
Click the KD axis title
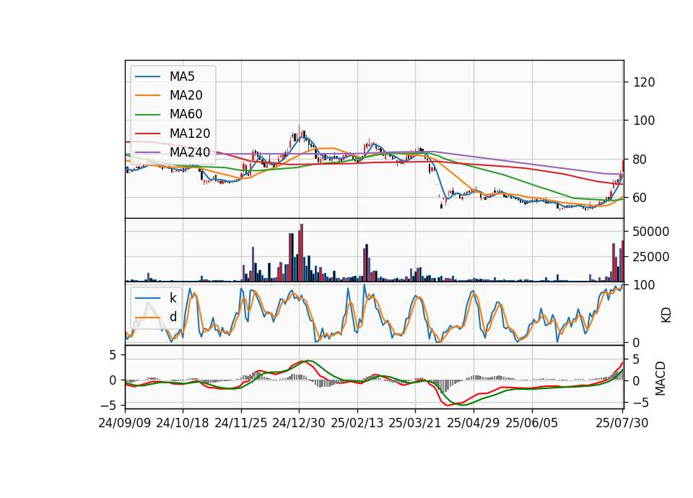point(666,315)
